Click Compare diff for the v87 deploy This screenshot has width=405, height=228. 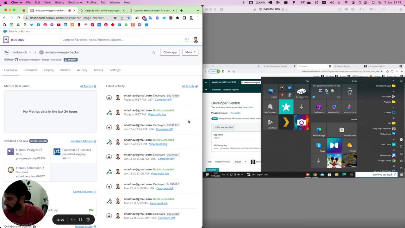click(163, 100)
